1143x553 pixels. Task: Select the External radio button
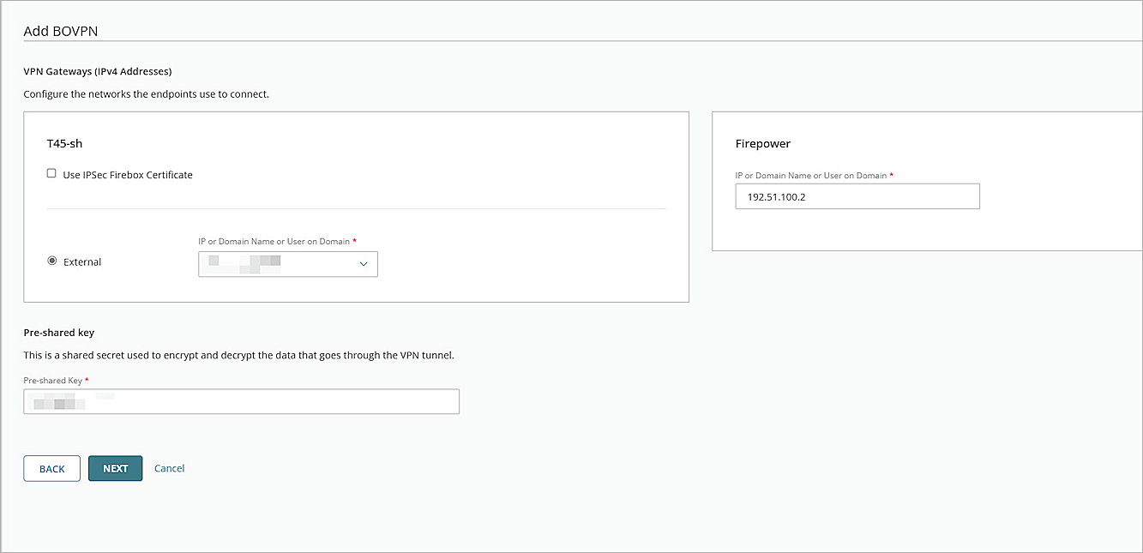51,260
